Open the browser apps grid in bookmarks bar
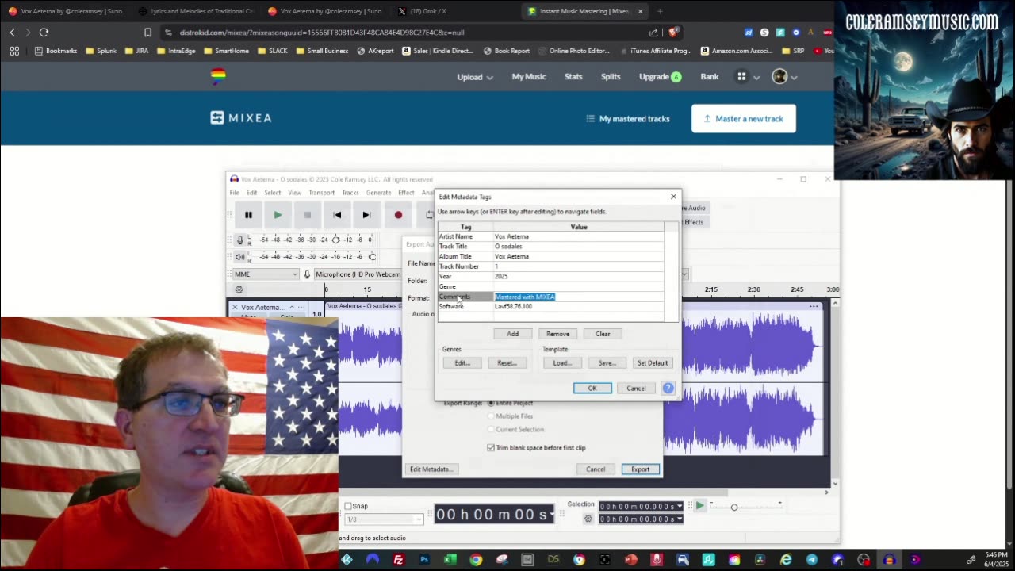 [x=14, y=51]
